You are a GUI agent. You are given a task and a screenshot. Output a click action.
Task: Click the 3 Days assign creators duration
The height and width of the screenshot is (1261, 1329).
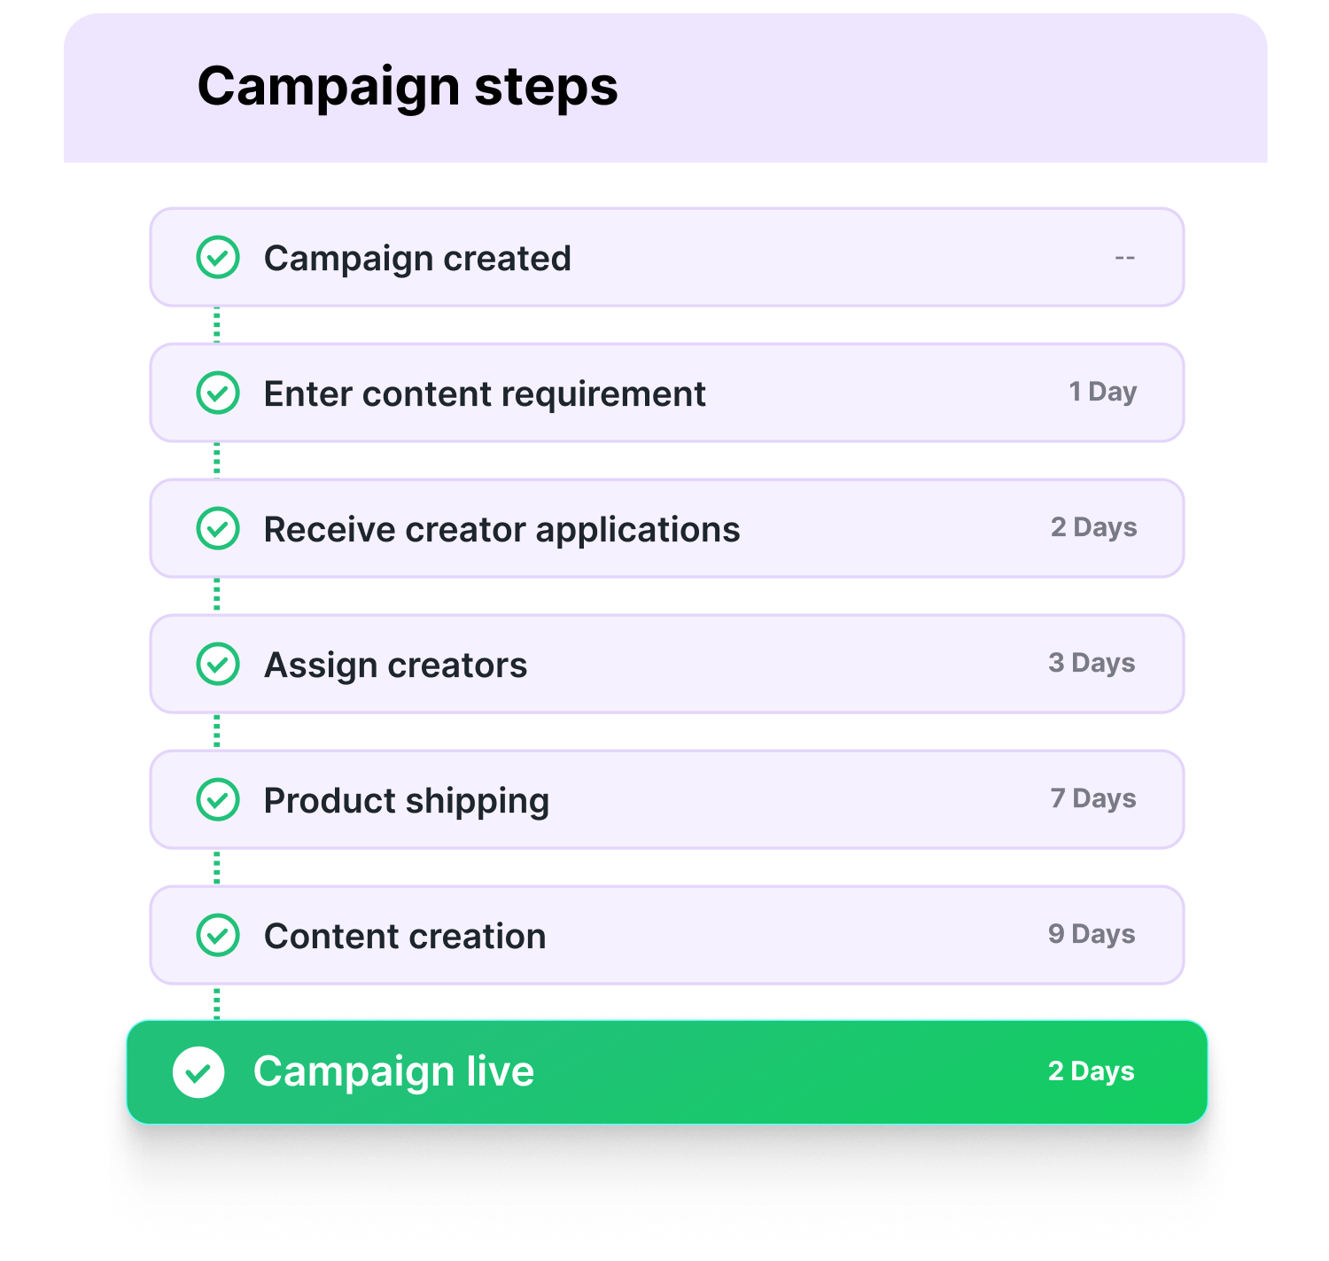(1092, 663)
